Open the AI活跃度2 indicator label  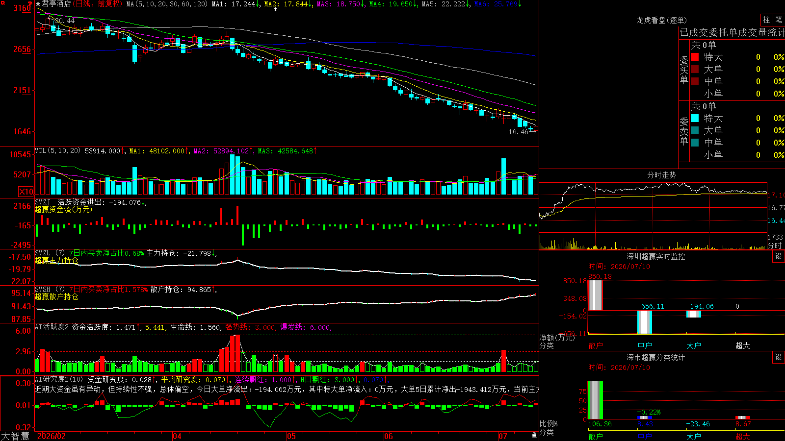pyautogui.click(x=52, y=327)
